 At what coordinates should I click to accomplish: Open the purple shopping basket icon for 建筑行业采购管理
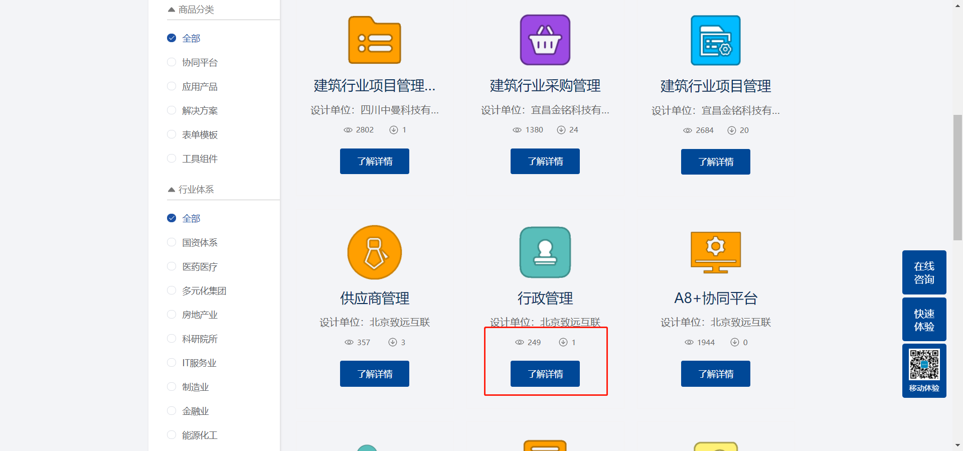[x=545, y=40]
